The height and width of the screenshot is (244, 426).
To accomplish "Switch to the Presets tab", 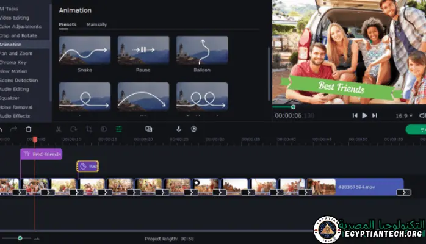I will click(68, 25).
